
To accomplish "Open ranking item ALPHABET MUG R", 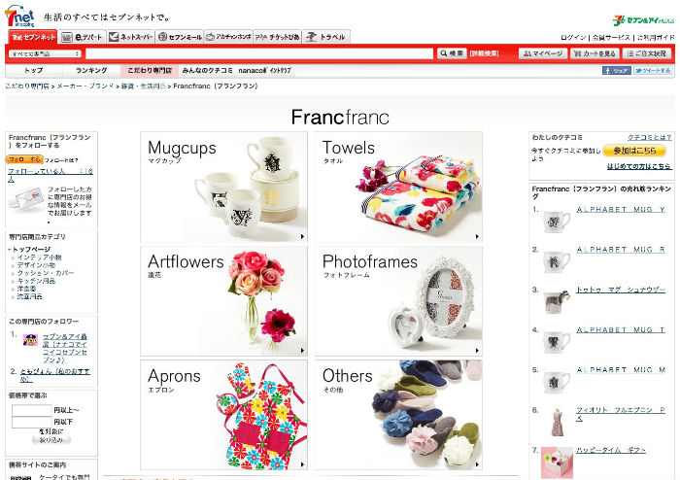I will click(621, 250).
